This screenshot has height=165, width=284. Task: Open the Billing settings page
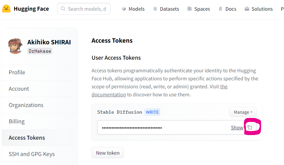point(17,121)
